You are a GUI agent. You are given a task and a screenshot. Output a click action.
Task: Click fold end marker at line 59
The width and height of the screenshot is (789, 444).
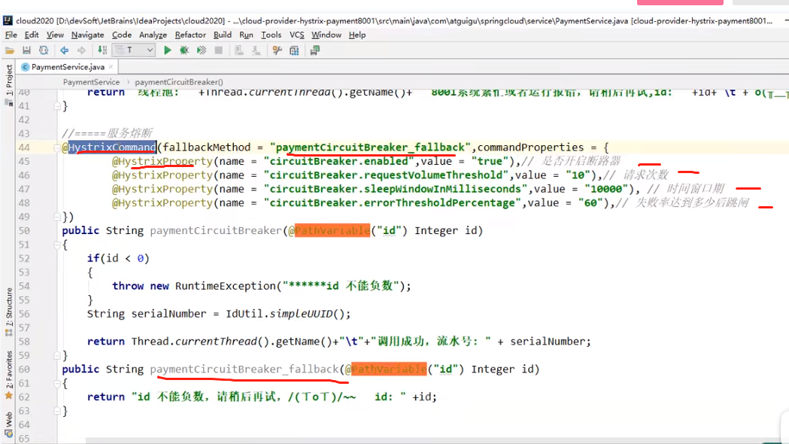[57, 355]
